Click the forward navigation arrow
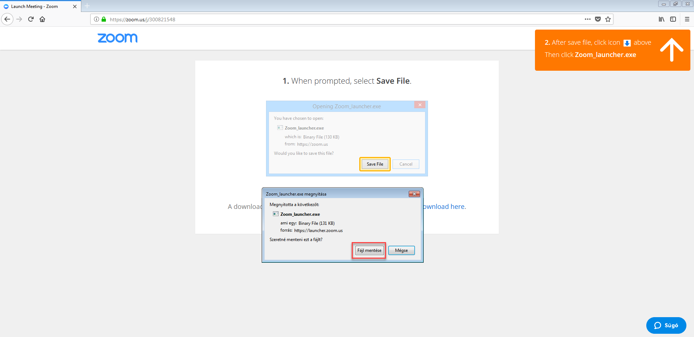Viewport: 694px width, 337px height. [x=20, y=19]
